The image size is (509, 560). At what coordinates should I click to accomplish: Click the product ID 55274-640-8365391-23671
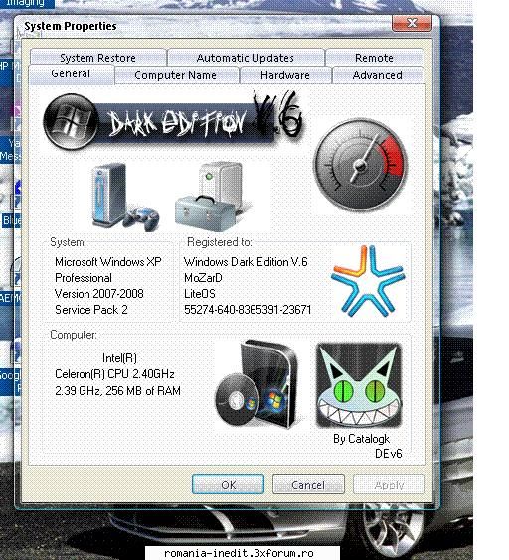[x=248, y=309]
